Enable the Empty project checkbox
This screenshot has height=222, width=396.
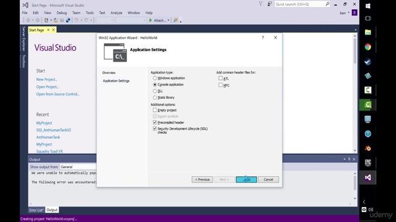click(x=155, y=110)
